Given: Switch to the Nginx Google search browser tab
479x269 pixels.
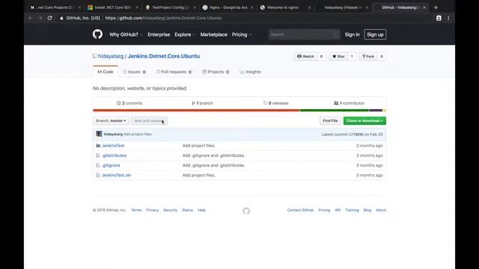Looking at the screenshot, I should (x=228, y=7).
